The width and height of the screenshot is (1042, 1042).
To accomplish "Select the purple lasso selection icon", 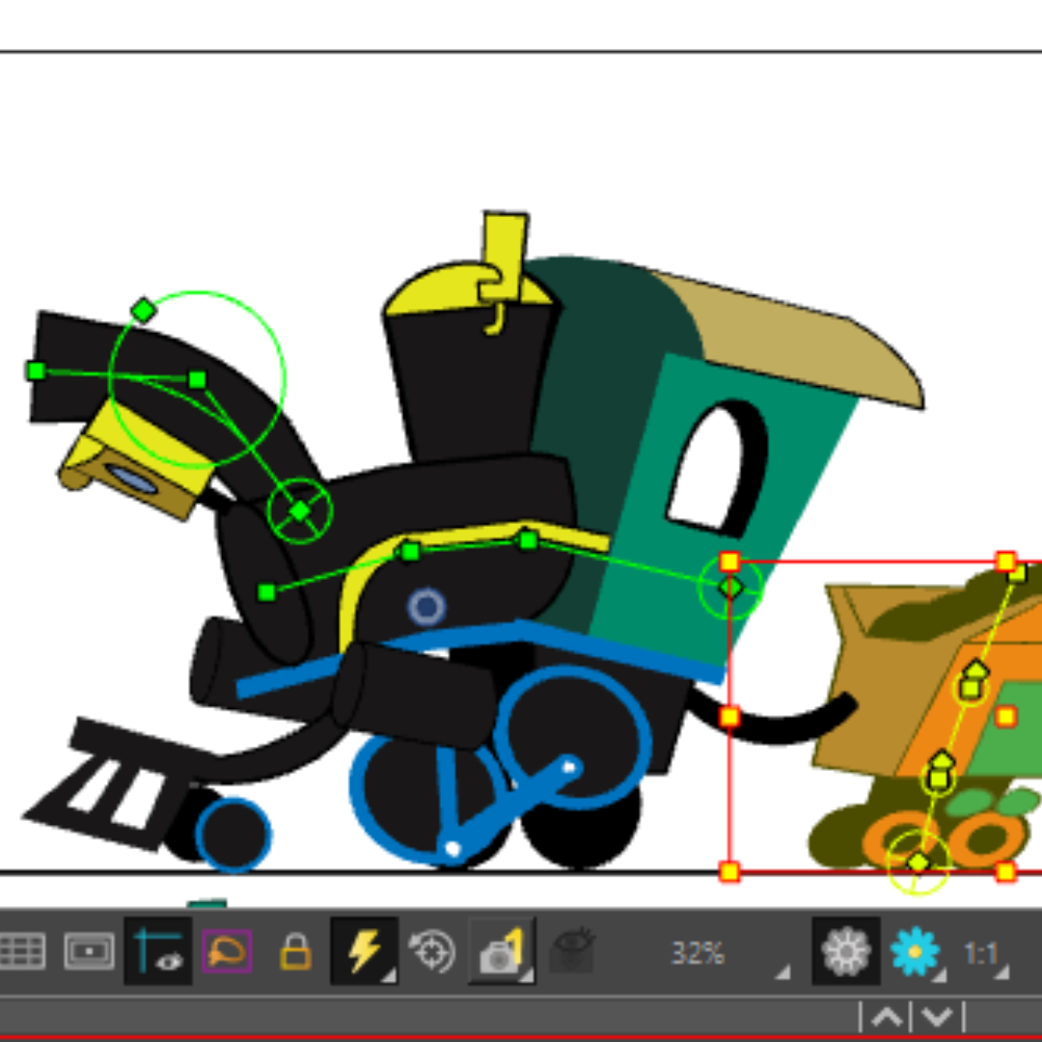I will point(227,951).
